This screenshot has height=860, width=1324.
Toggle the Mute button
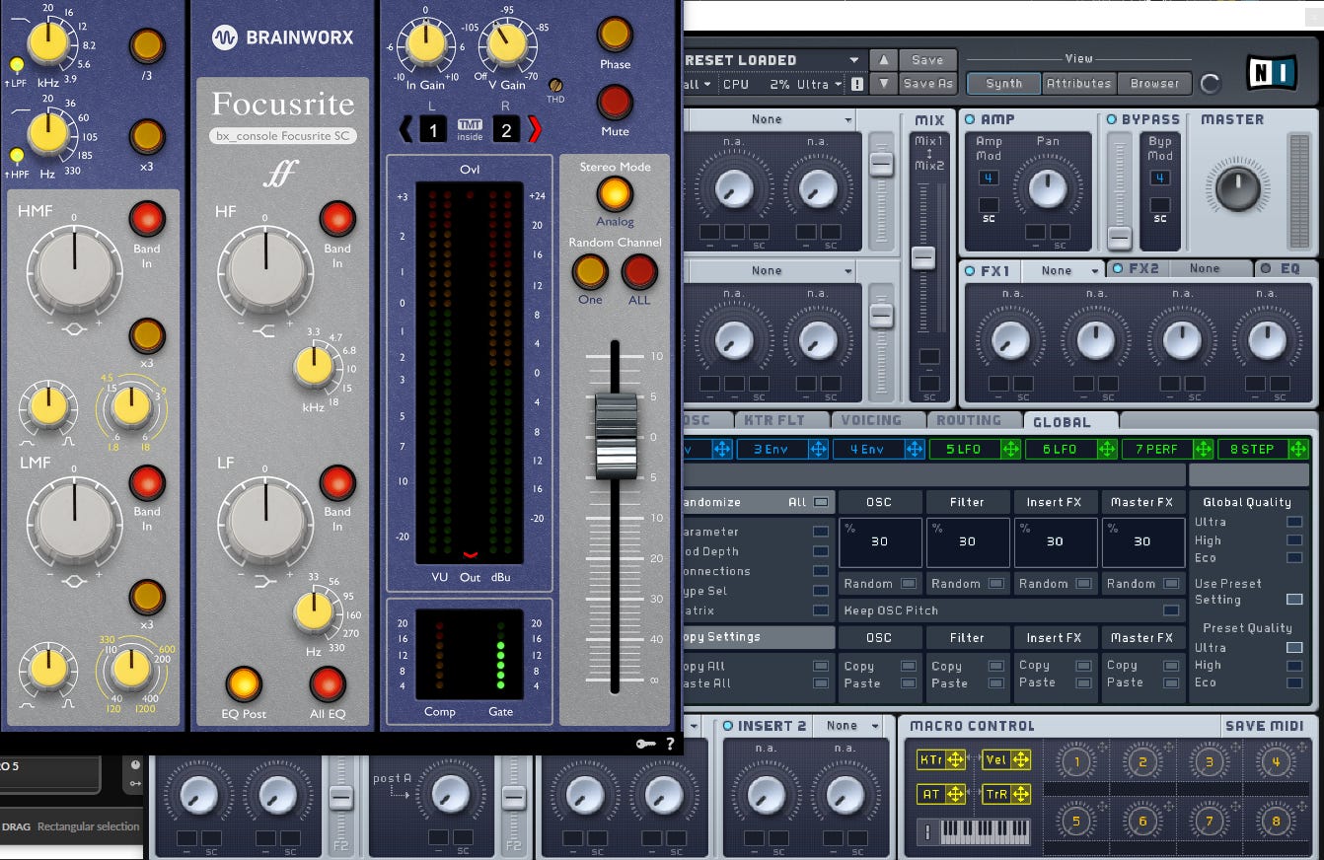pyautogui.click(x=615, y=103)
